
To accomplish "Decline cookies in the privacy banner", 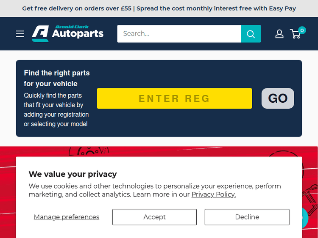I will [x=247, y=217].
